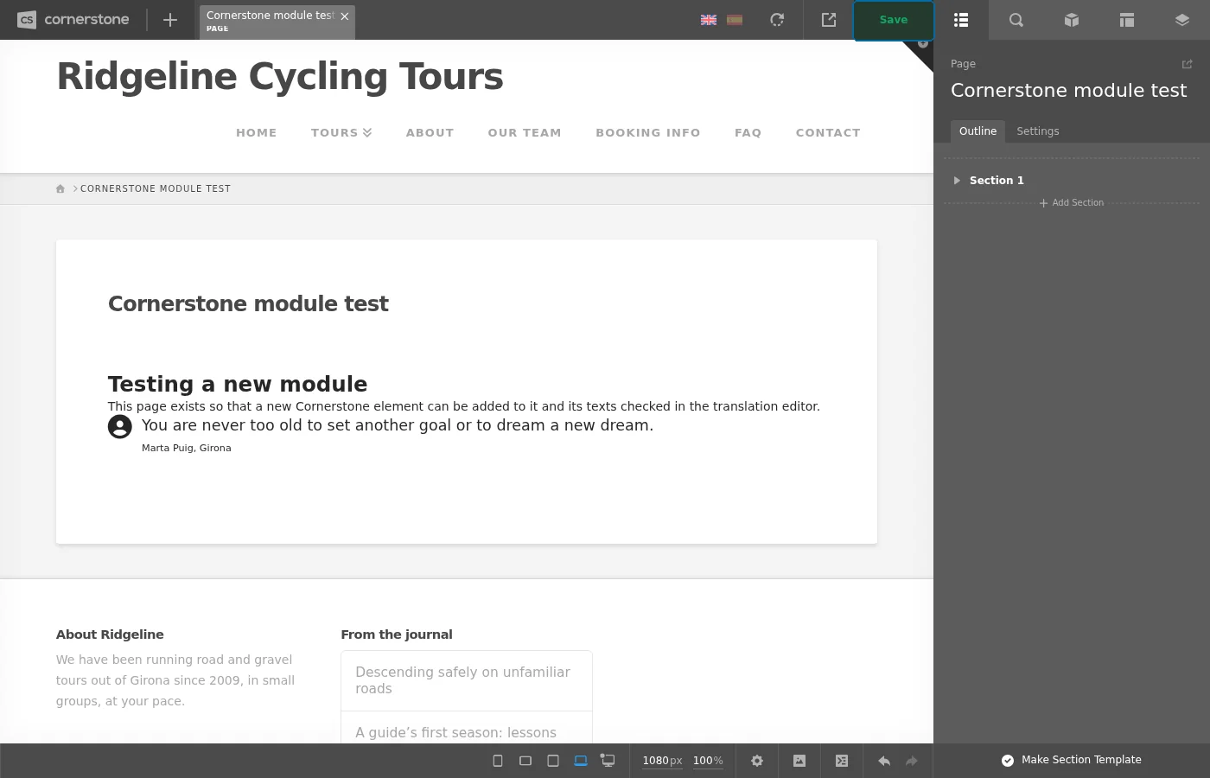
Task: Add a new document with the plus icon
Action: click(x=170, y=20)
